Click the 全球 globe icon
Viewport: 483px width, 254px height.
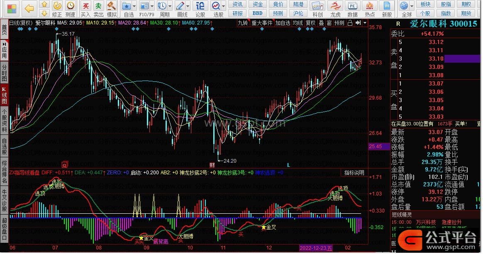(404, 6)
